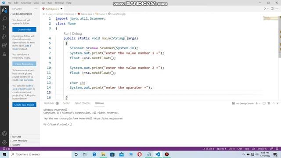The image size is (281, 158).
Task: Open the View menu
Action: coord(36,3)
